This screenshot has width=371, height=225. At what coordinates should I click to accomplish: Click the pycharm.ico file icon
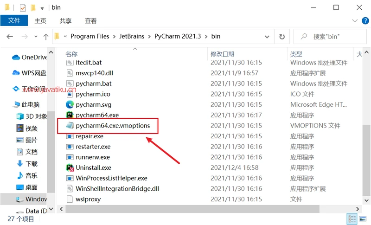click(x=70, y=94)
